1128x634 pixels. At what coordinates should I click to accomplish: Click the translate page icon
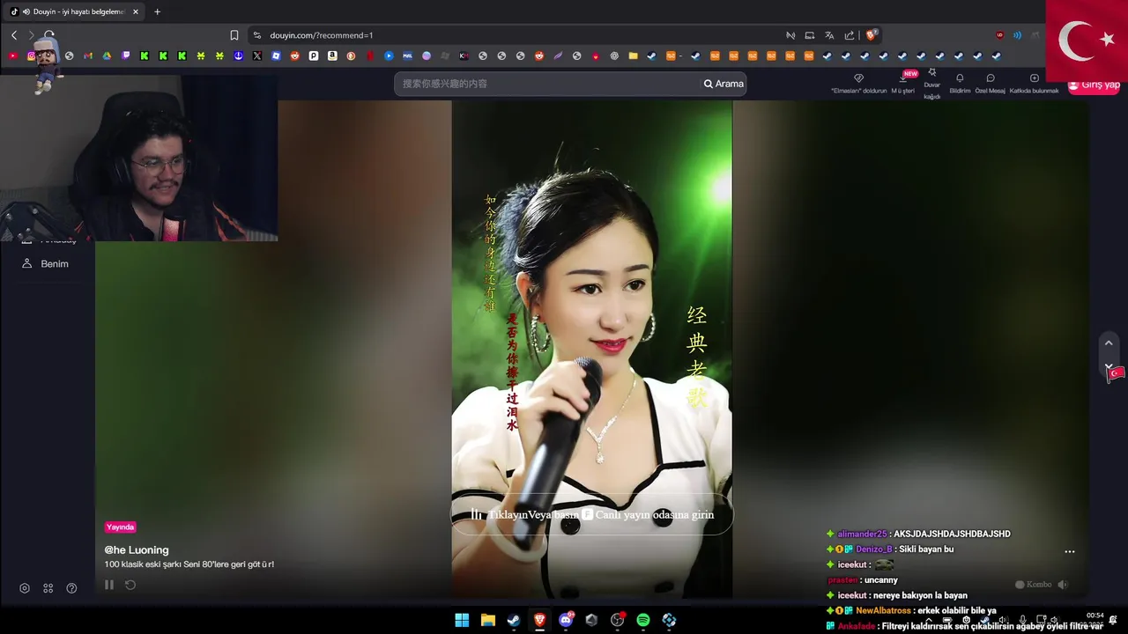coord(829,35)
